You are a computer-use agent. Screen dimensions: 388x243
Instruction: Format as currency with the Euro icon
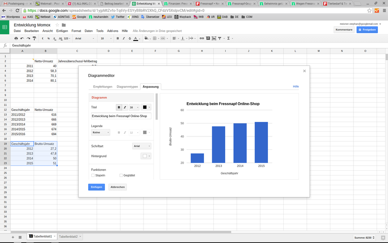pyautogui.click(x=43, y=39)
